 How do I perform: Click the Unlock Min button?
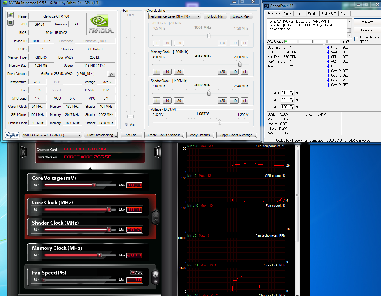pos(215,16)
